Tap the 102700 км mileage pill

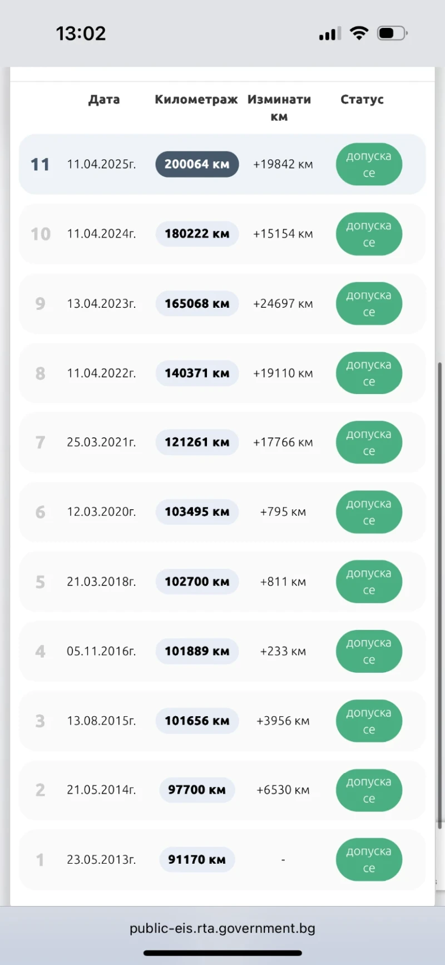(197, 582)
